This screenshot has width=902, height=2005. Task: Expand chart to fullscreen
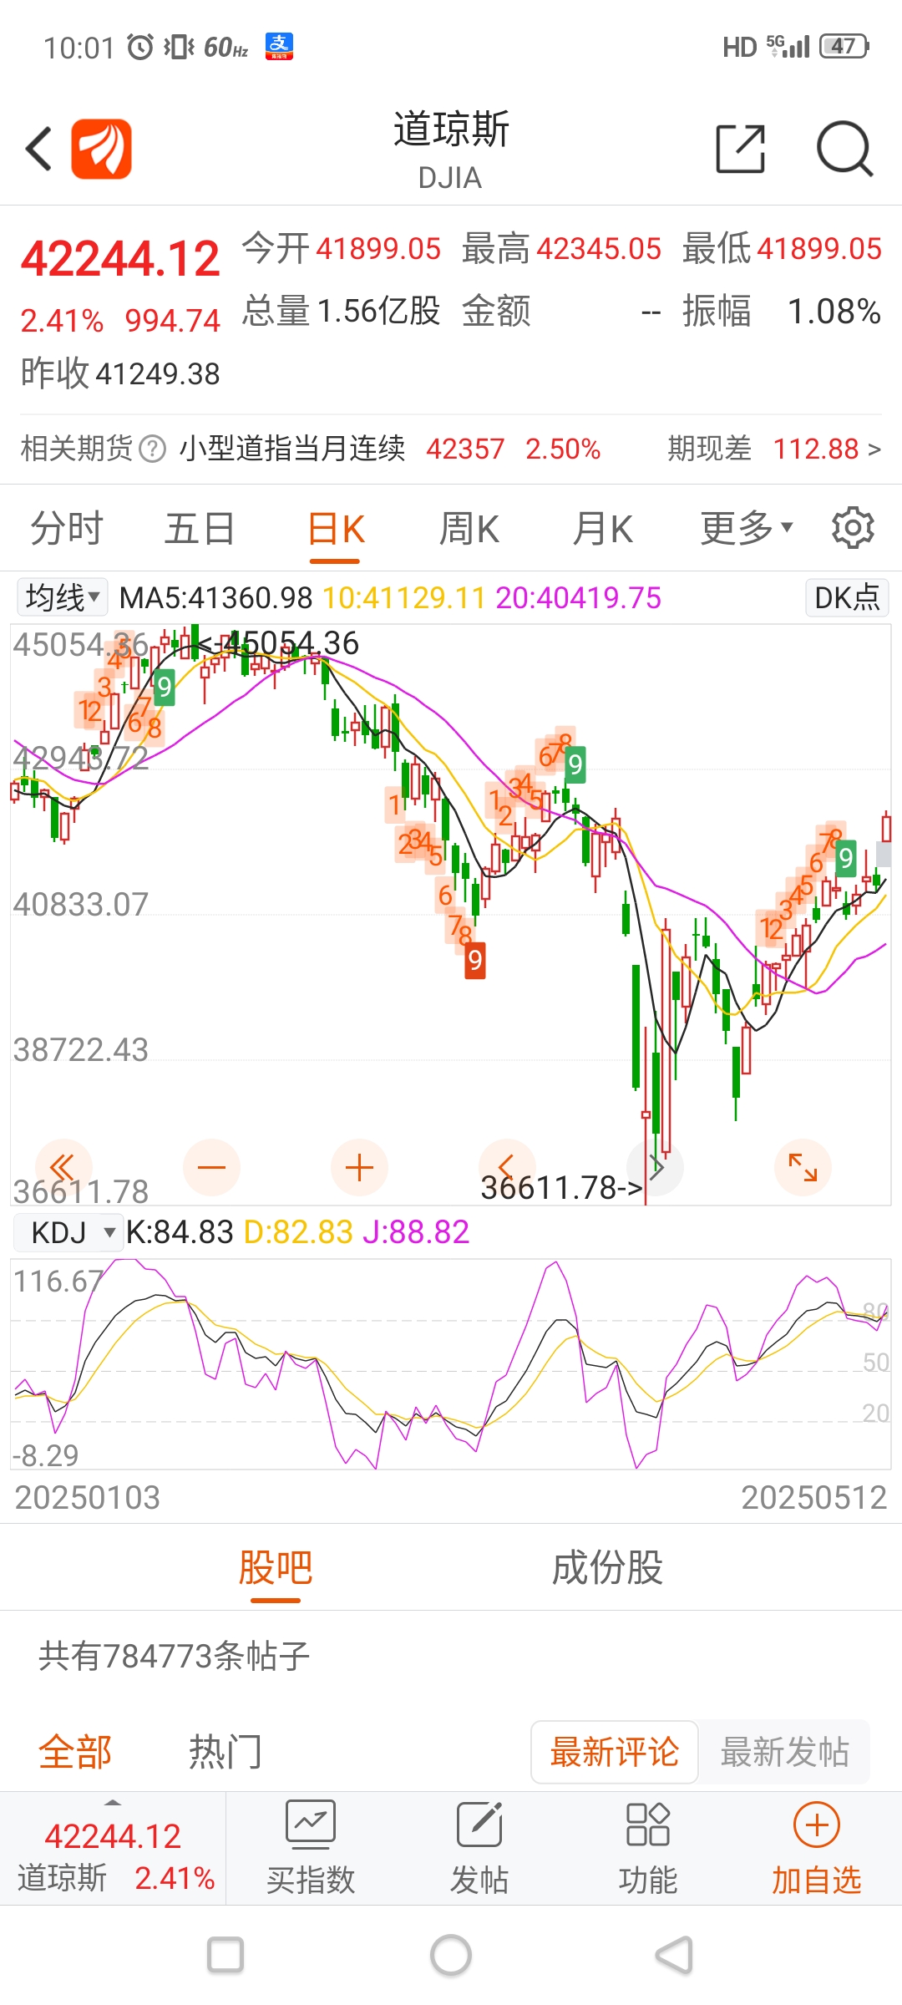tap(803, 1167)
